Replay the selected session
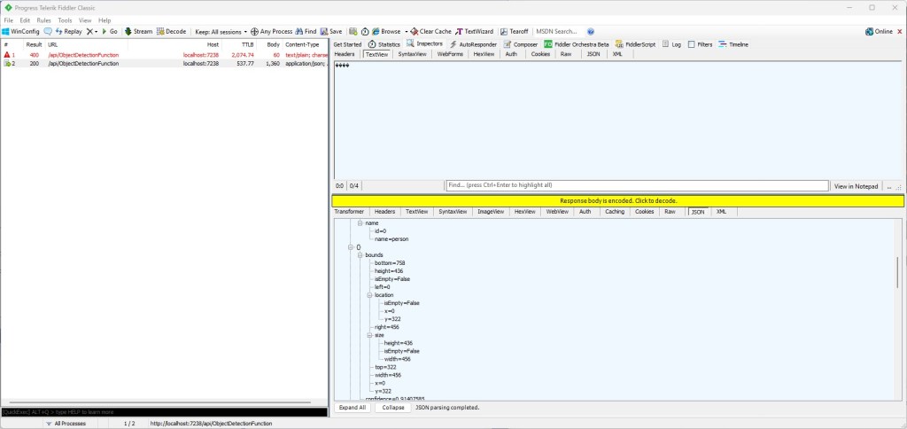Image resolution: width=907 pixels, height=429 pixels. click(68, 31)
